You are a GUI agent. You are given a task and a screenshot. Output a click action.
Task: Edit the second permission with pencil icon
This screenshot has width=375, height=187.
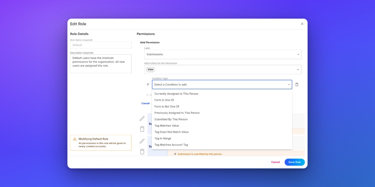coord(142,141)
